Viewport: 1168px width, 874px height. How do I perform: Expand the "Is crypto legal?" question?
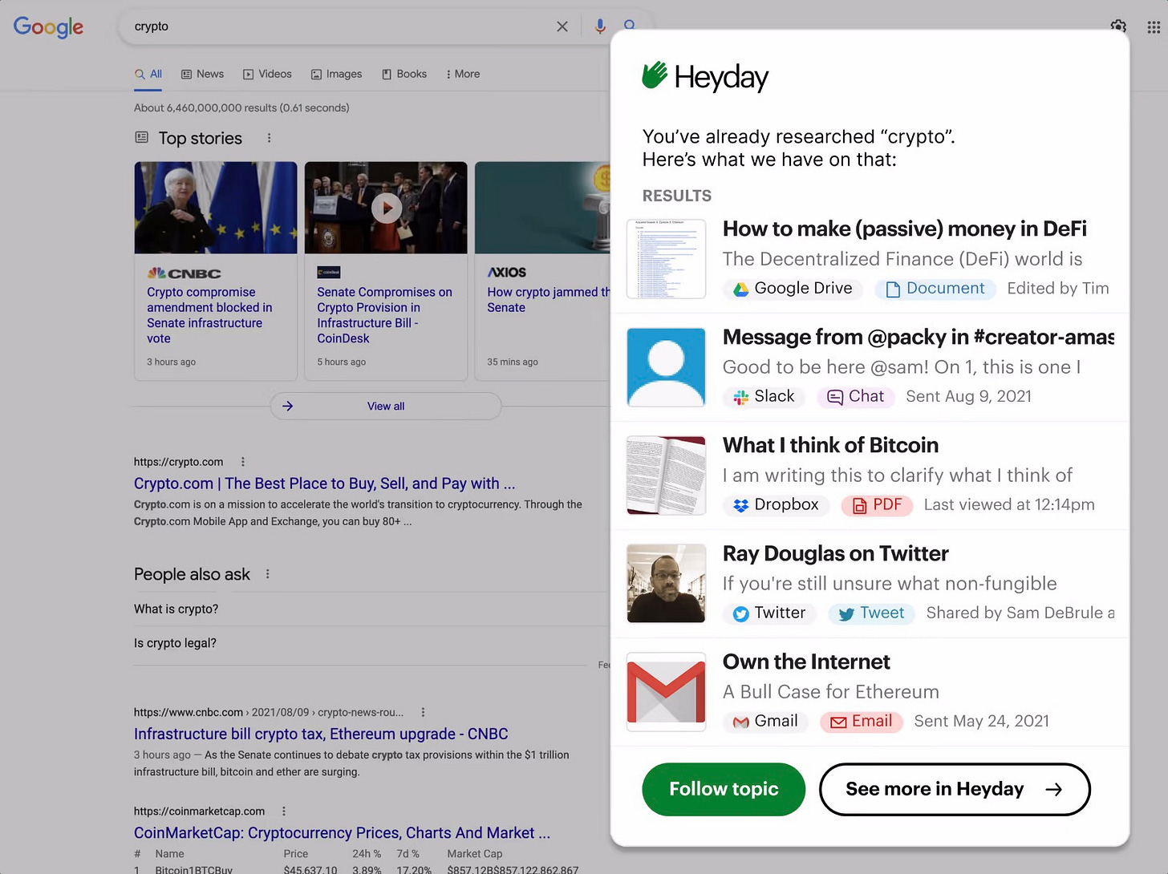[371, 643]
